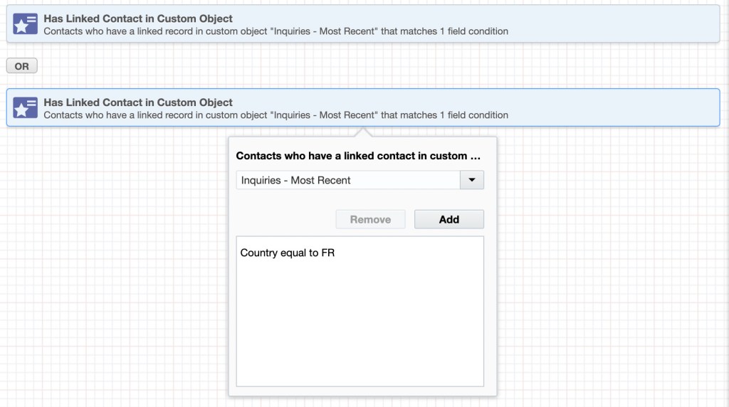Click the second criterion's description text
This screenshot has height=407, width=729.
pos(276,115)
